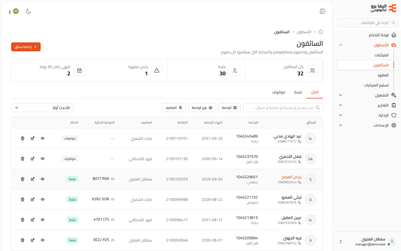Delete driver عبد الهادي مدني trash icon

23,138
